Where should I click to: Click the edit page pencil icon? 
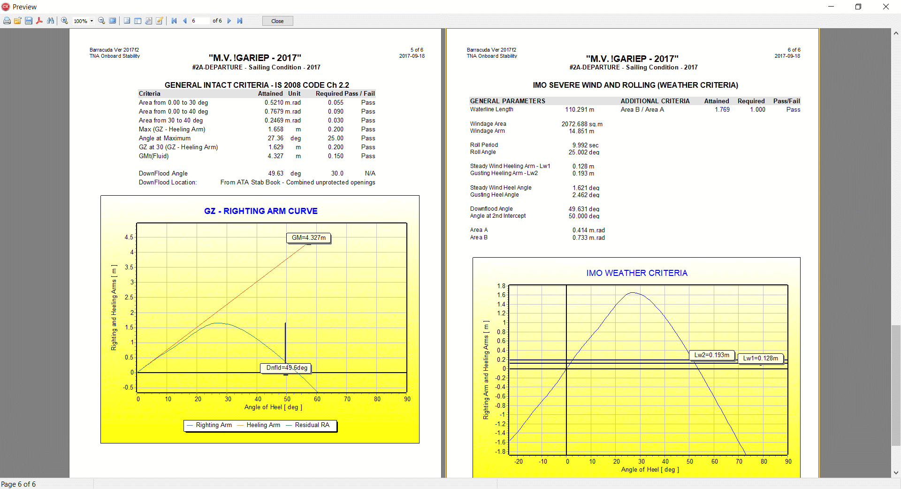[160, 21]
